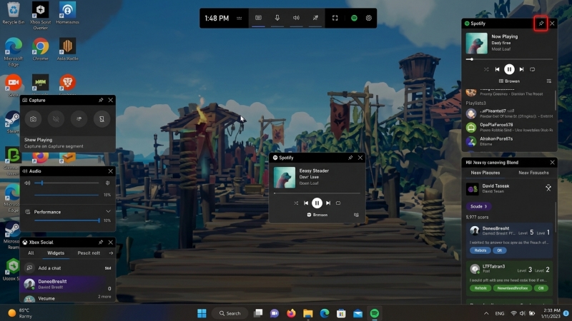
Task: Adjust the Audio widget master volume slider
Action: (66, 183)
